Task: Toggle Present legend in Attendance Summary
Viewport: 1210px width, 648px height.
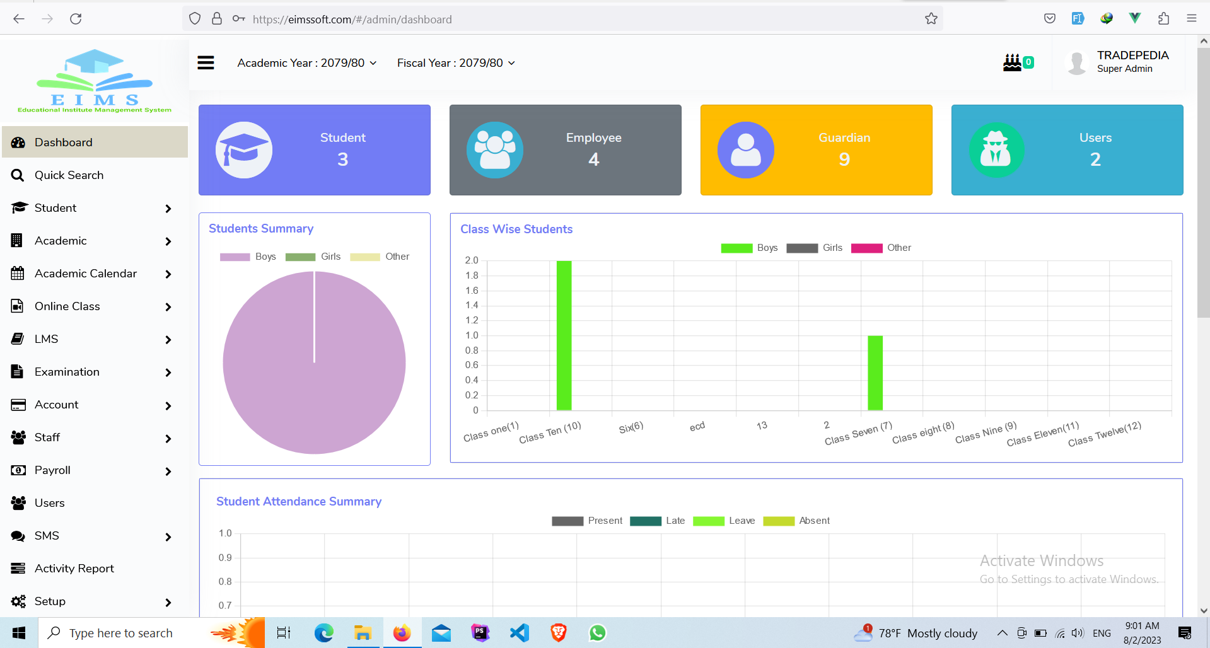Action: point(586,521)
